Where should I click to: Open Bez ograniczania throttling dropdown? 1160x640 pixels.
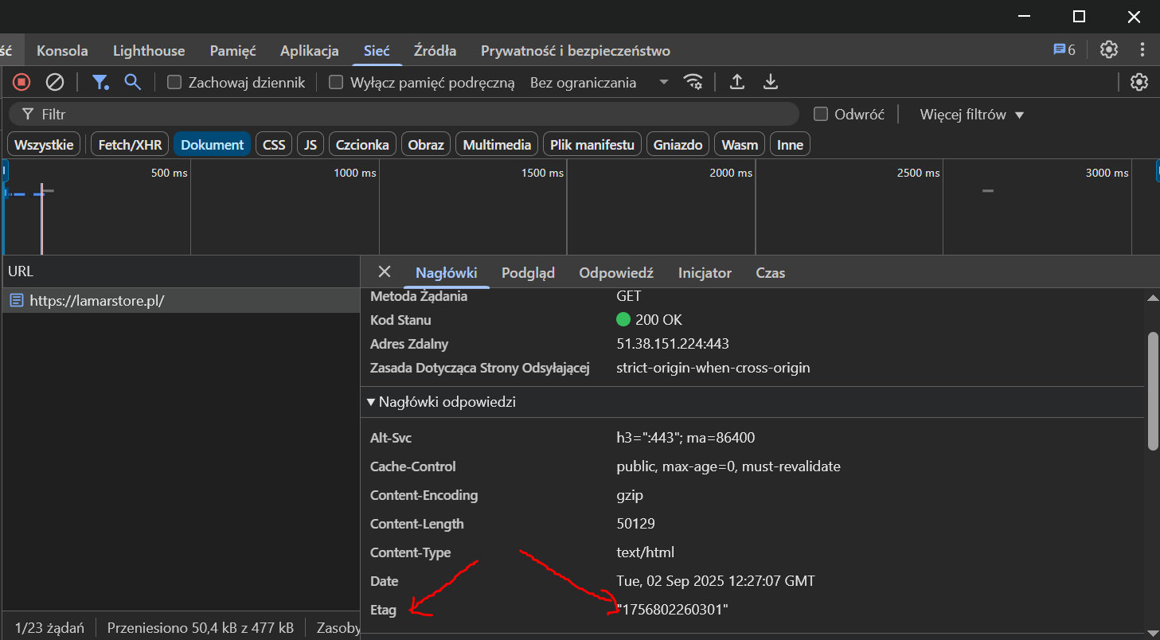pyautogui.click(x=599, y=82)
